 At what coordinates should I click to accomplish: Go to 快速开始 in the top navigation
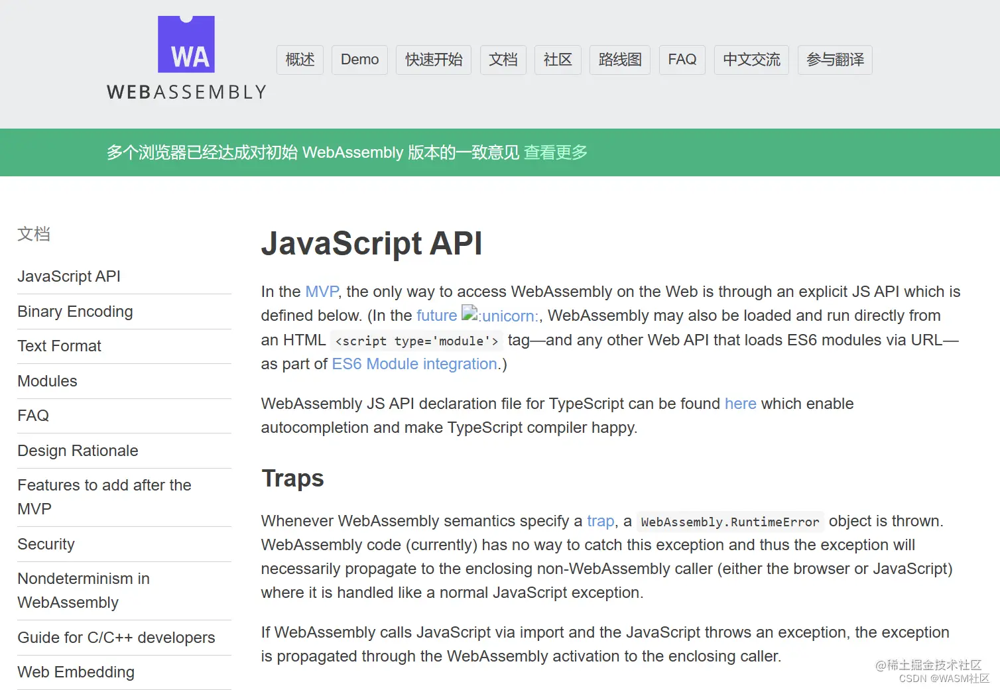[x=434, y=60]
